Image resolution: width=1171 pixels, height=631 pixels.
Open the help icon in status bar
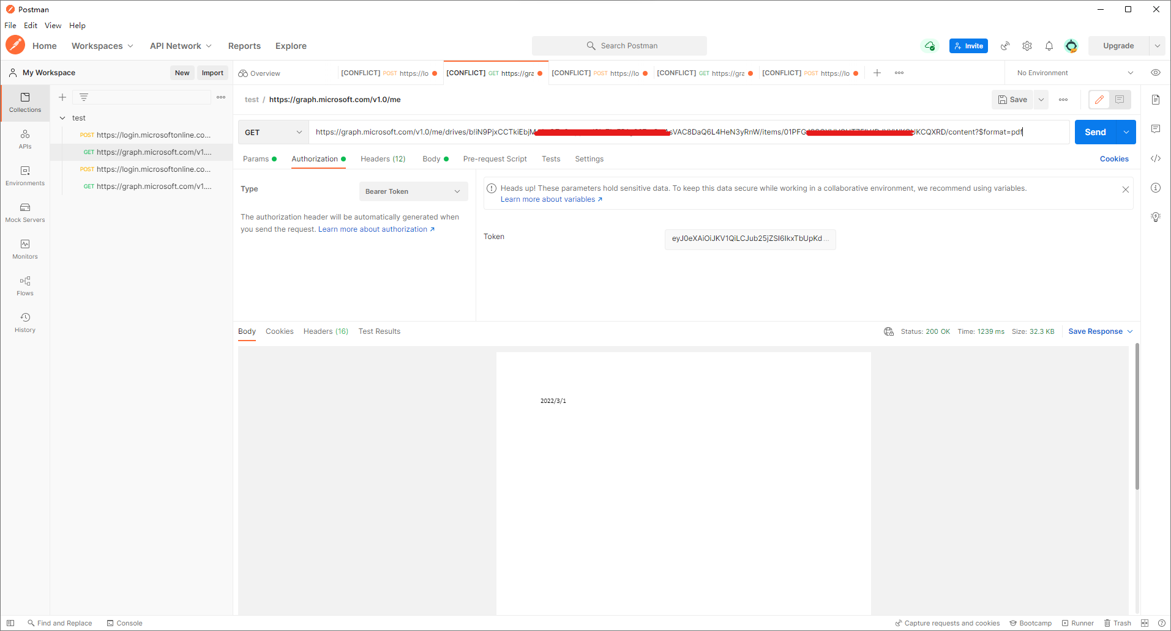tap(1162, 623)
